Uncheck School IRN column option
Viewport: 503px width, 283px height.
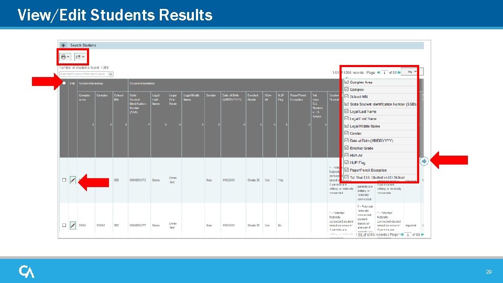click(346, 96)
